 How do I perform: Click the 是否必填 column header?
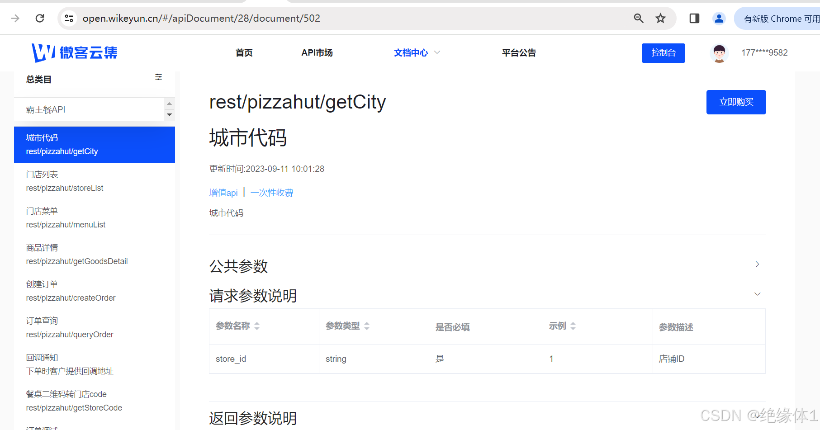click(486, 326)
